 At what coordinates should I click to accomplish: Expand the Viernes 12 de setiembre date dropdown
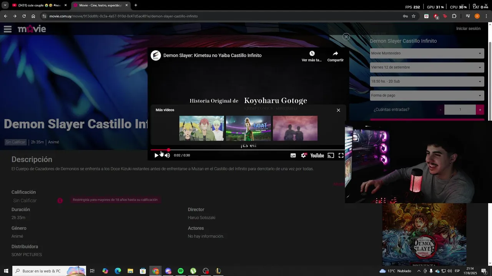[x=427, y=67]
